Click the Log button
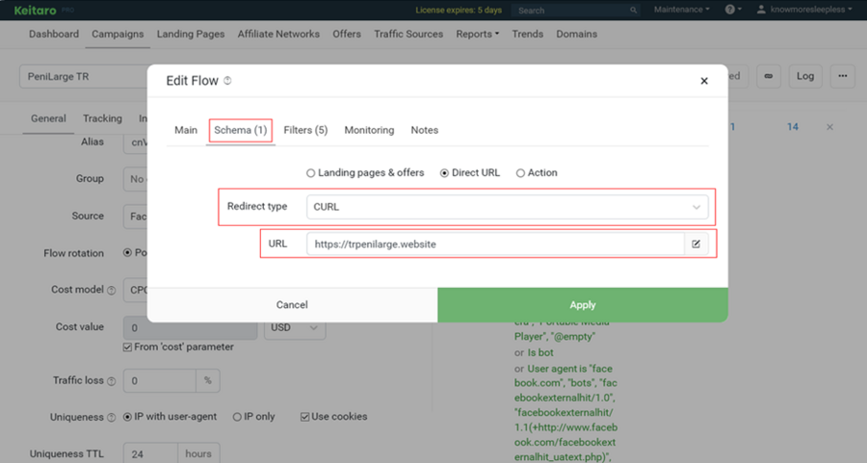867x463 pixels. coord(805,76)
